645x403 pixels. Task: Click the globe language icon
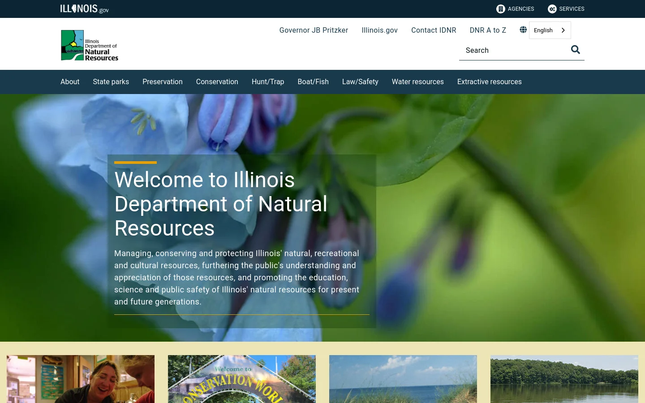click(x=523, y=30)
